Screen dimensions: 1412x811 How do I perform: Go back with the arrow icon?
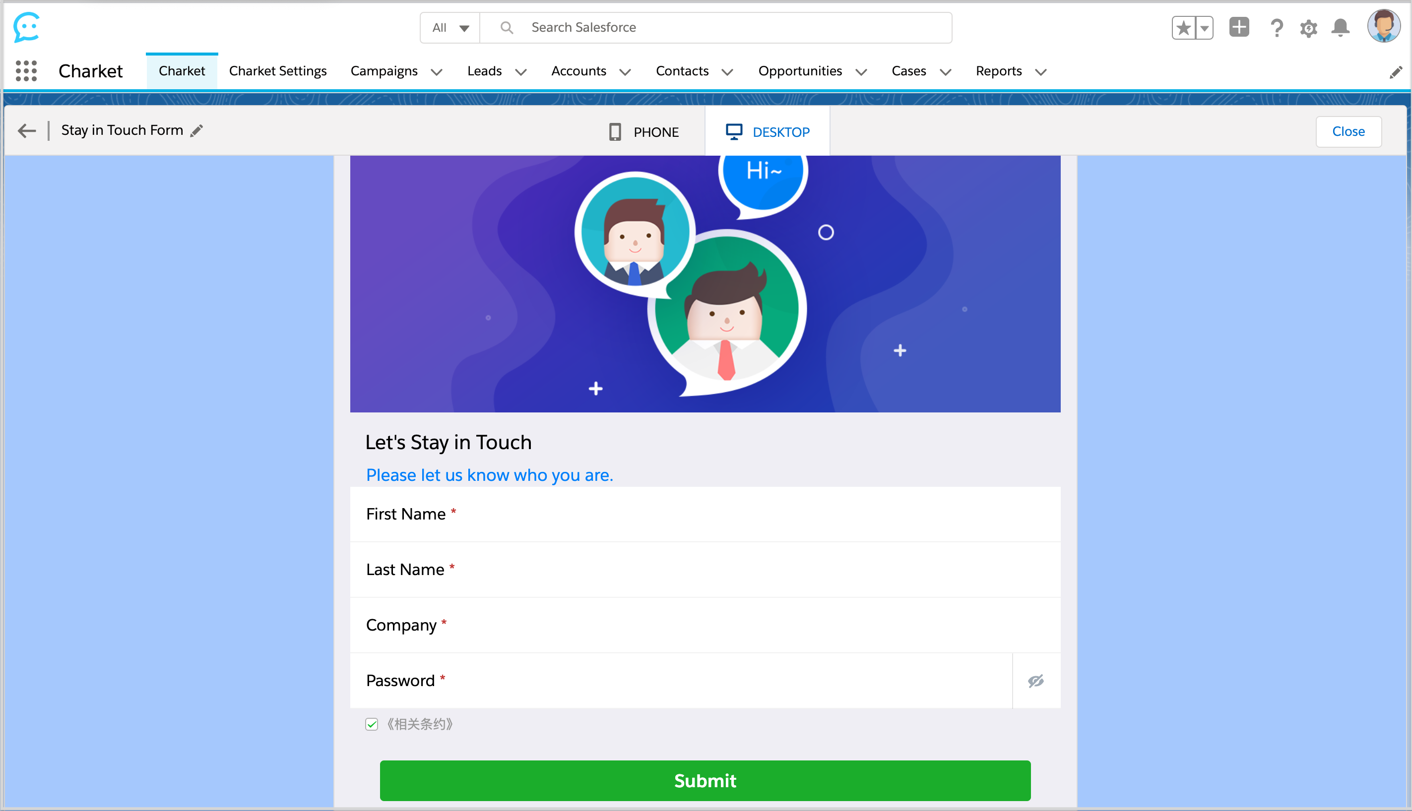pyautogui.click(x=26, y=131)
